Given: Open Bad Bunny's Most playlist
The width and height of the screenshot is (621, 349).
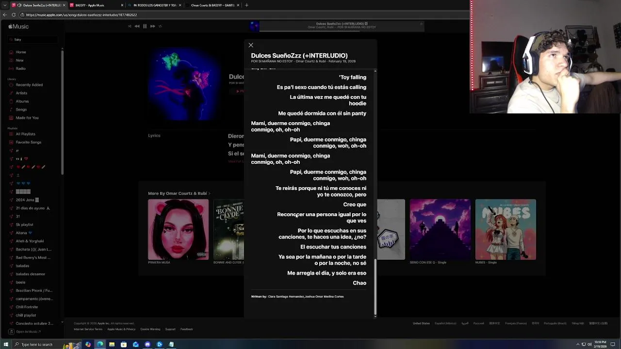Looking at the screenshot, I should pyautogui.click(x=33, y=257).
